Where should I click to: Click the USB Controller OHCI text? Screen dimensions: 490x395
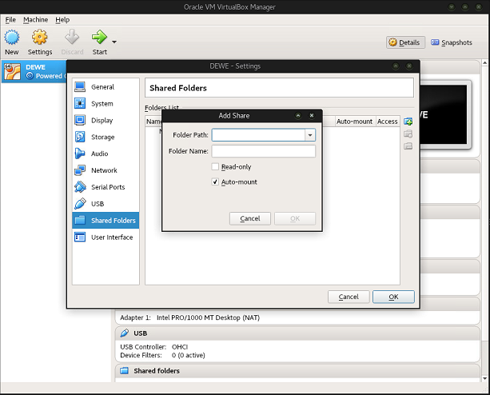[154, 347]
